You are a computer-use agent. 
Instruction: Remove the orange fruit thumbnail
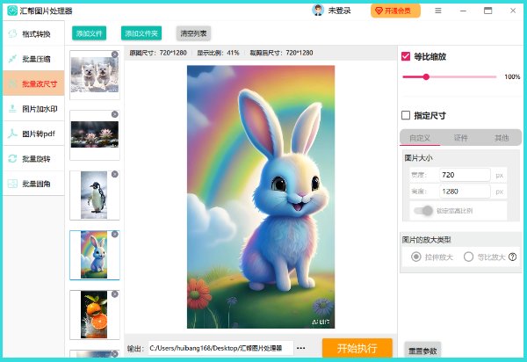tap(114, 294)
